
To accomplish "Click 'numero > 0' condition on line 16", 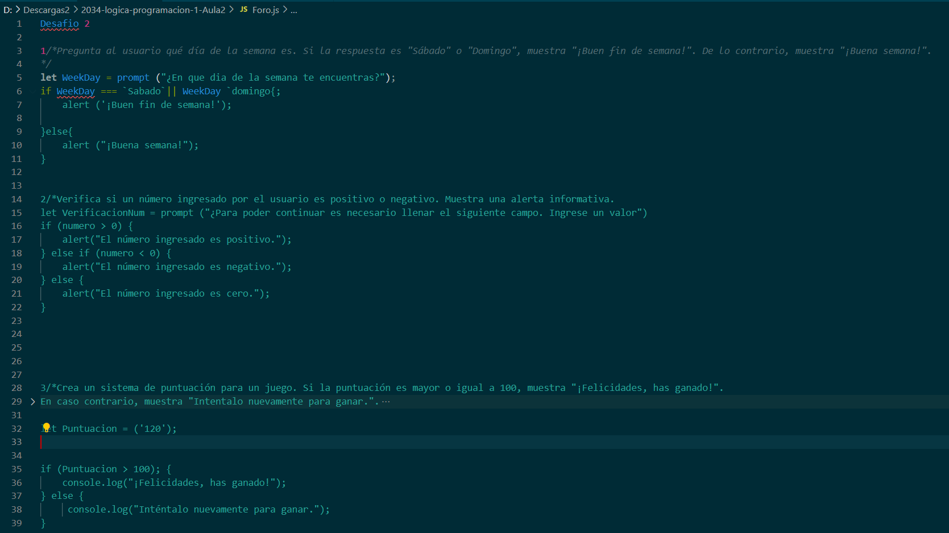I will click(x=89, y=226).
